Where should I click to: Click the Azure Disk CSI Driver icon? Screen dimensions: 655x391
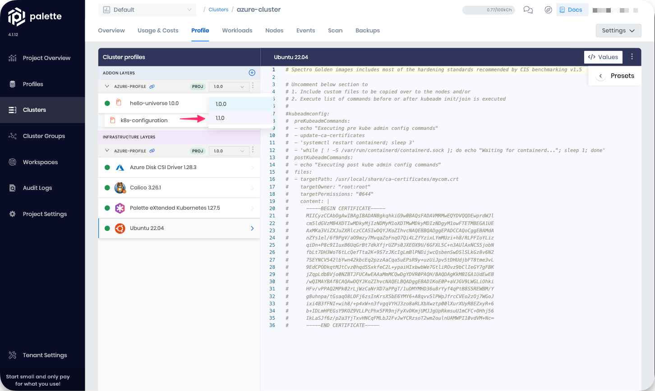pos(120,167)
